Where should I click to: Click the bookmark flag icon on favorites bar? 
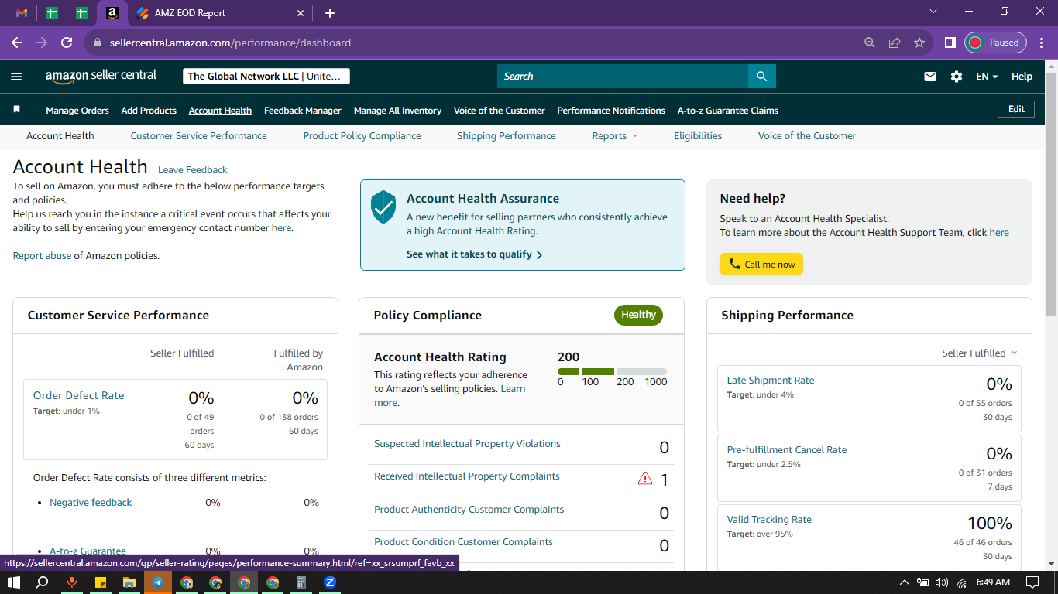pos(17,110)
